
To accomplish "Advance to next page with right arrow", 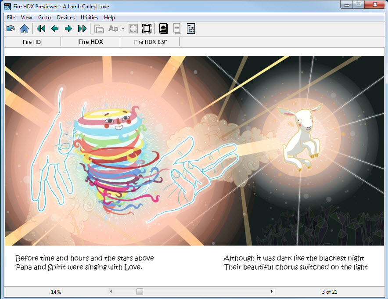I will [68, 29].
